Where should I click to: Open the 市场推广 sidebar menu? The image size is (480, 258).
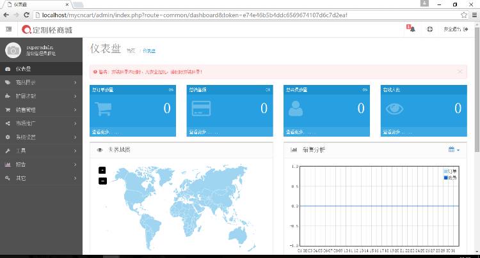click(x=41, y=123)
